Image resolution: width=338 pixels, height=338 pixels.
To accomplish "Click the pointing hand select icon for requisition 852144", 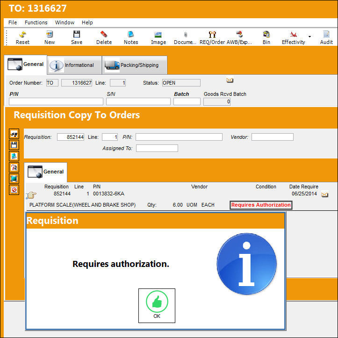I will (31, 195).
